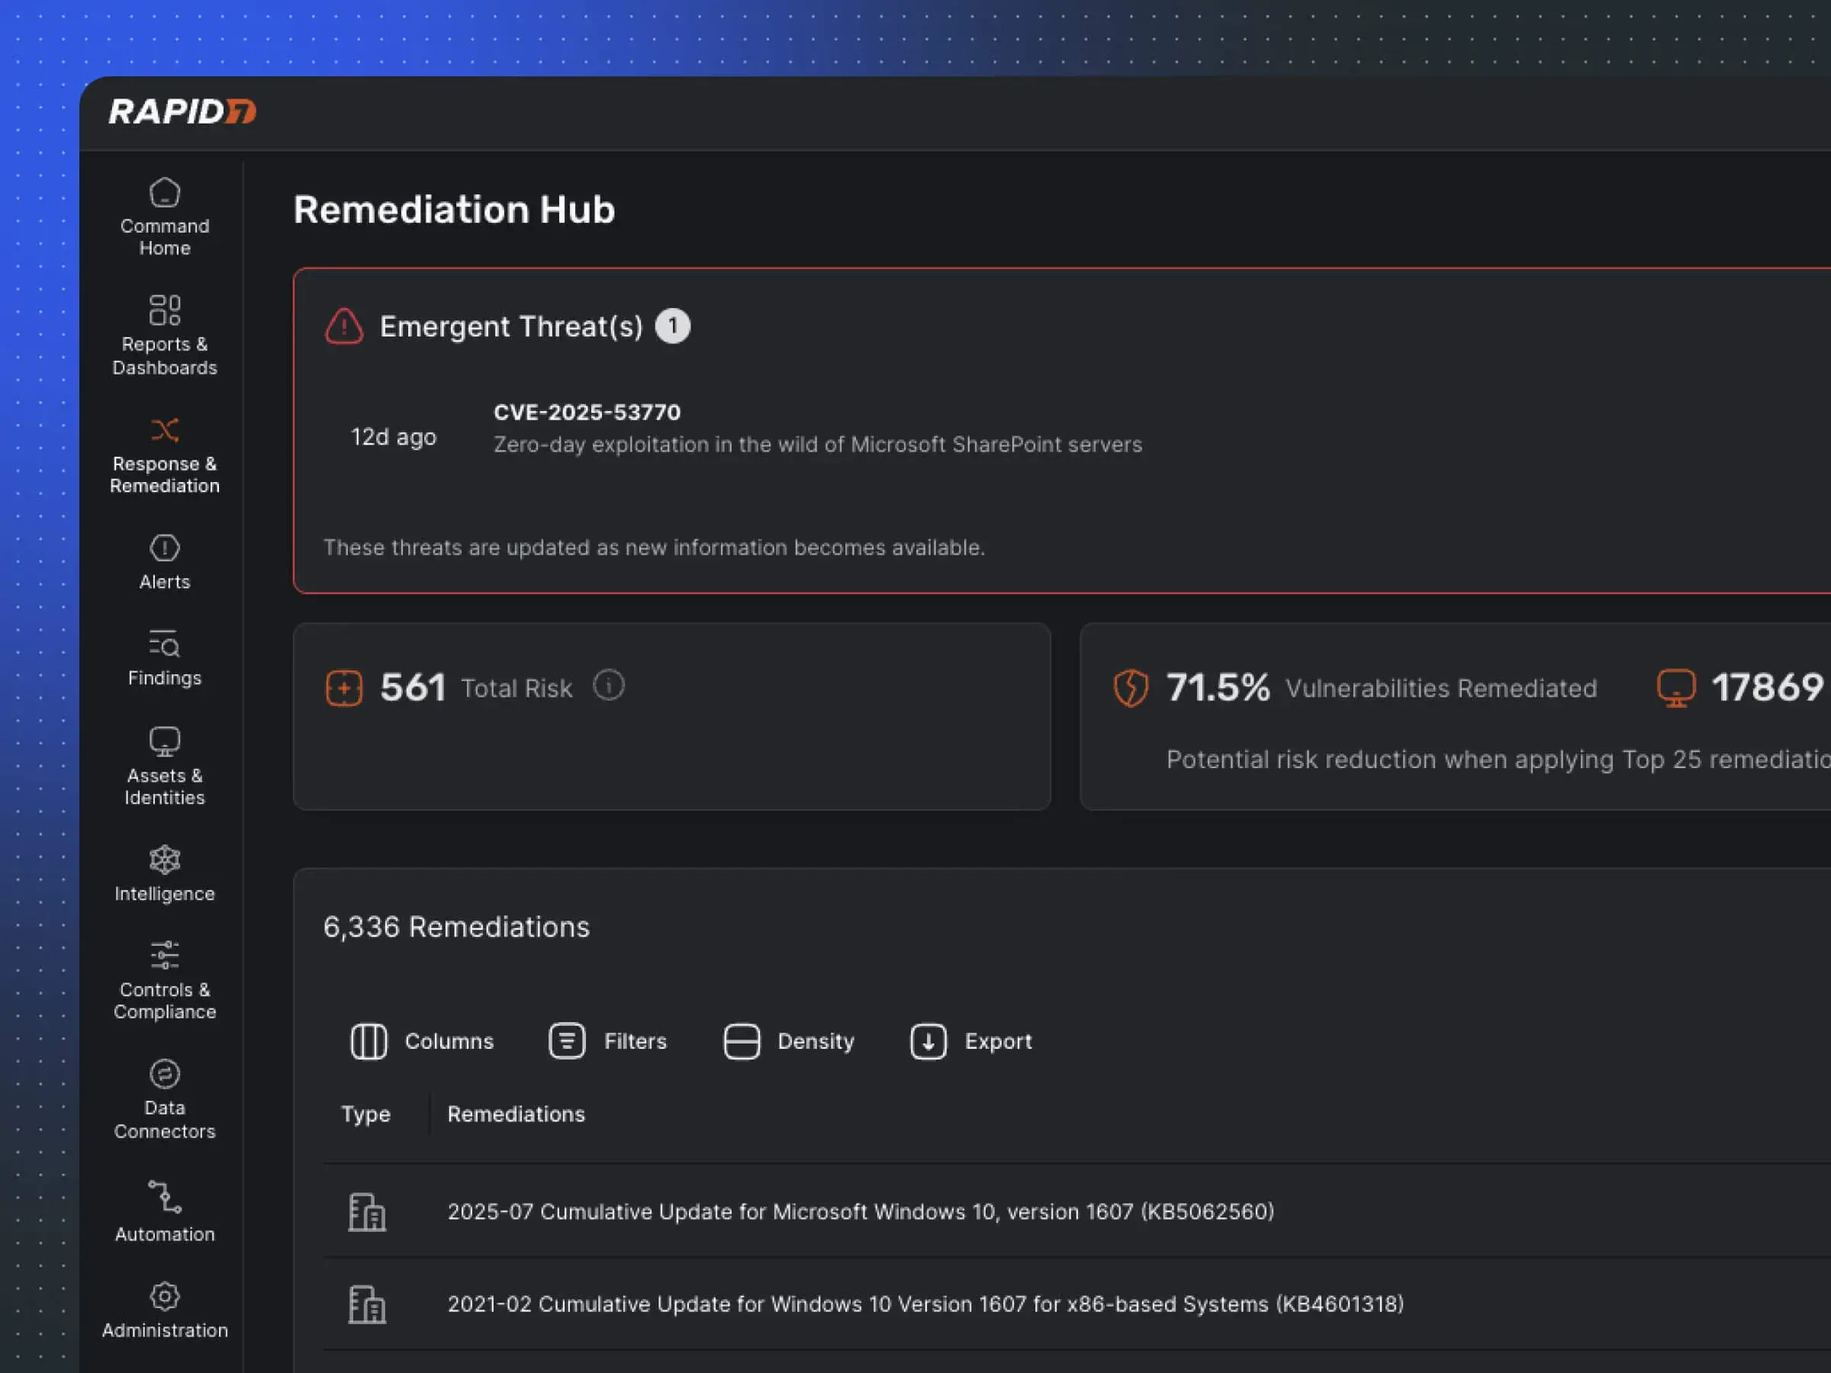This screenshot has height=1373, width=1831.
Task: Click the Rapid7 logo
Action: tap(182, 111)
